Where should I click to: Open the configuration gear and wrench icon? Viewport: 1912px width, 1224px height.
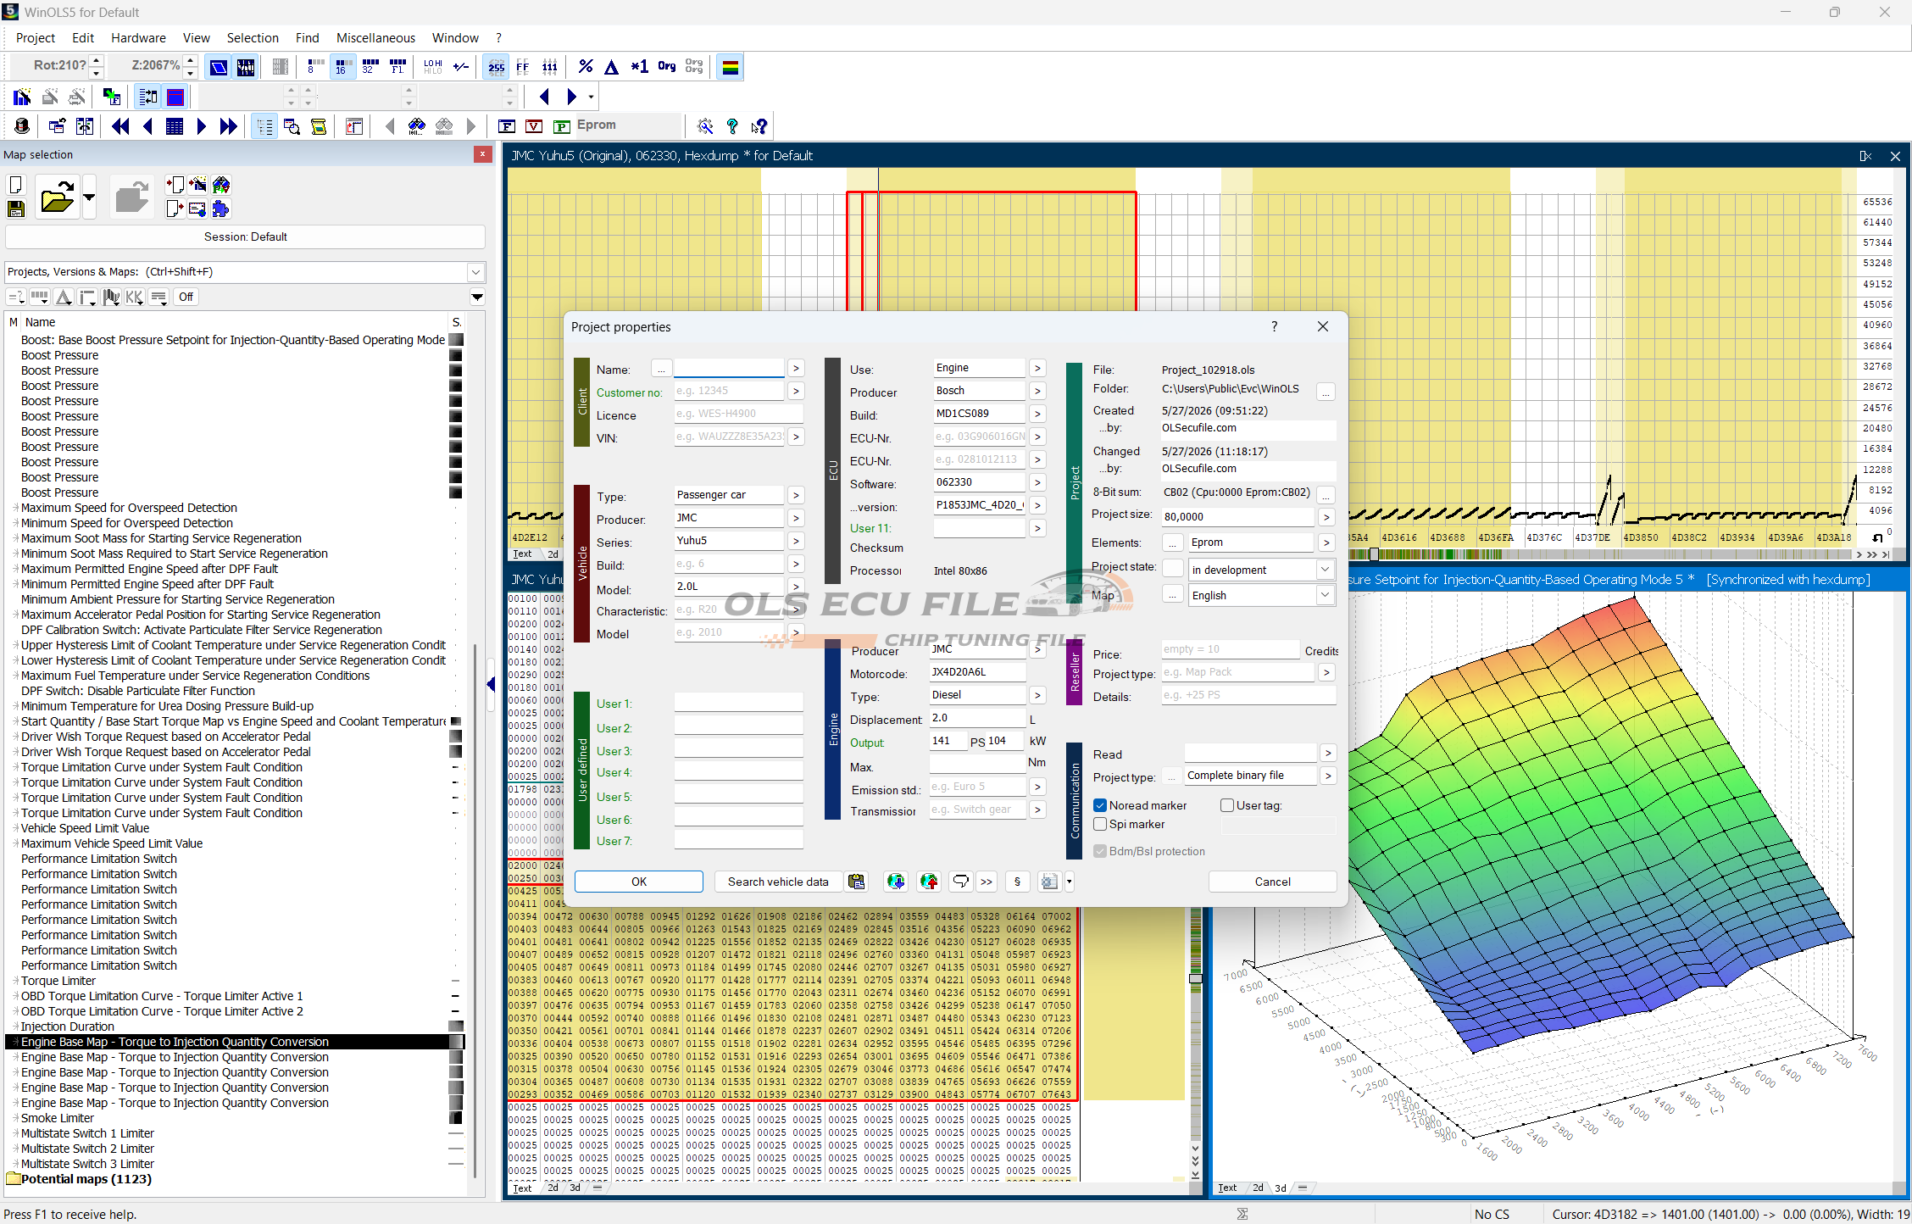click(705, 126)
